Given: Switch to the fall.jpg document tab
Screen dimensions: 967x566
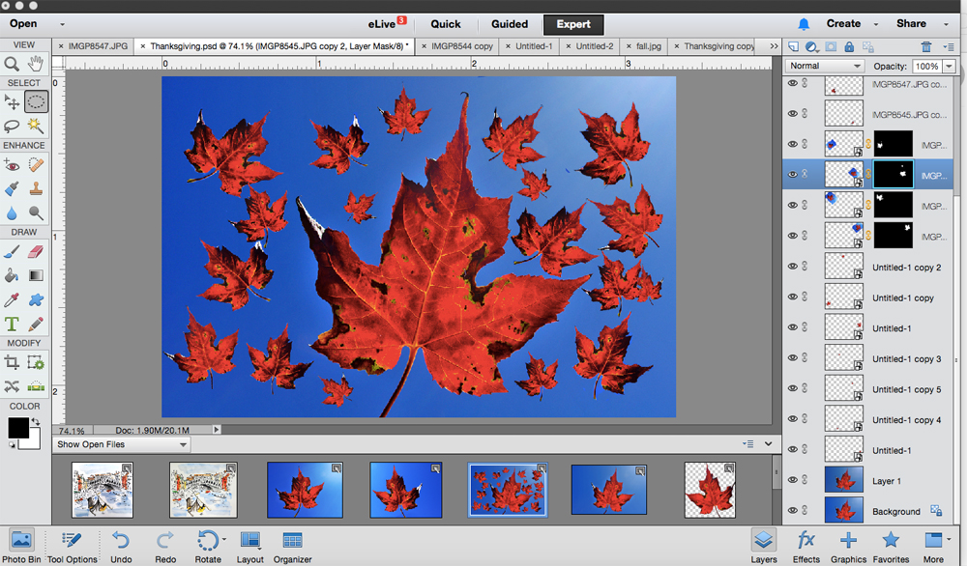Looking at the screenshot, I should pos(649,45).
